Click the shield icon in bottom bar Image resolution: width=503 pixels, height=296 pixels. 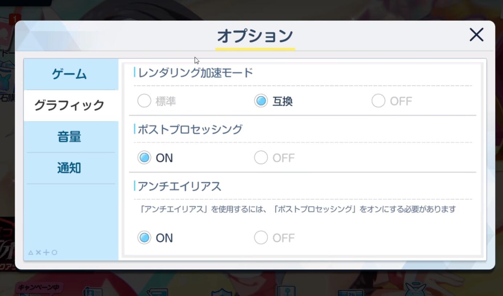(x=222, y=292)
